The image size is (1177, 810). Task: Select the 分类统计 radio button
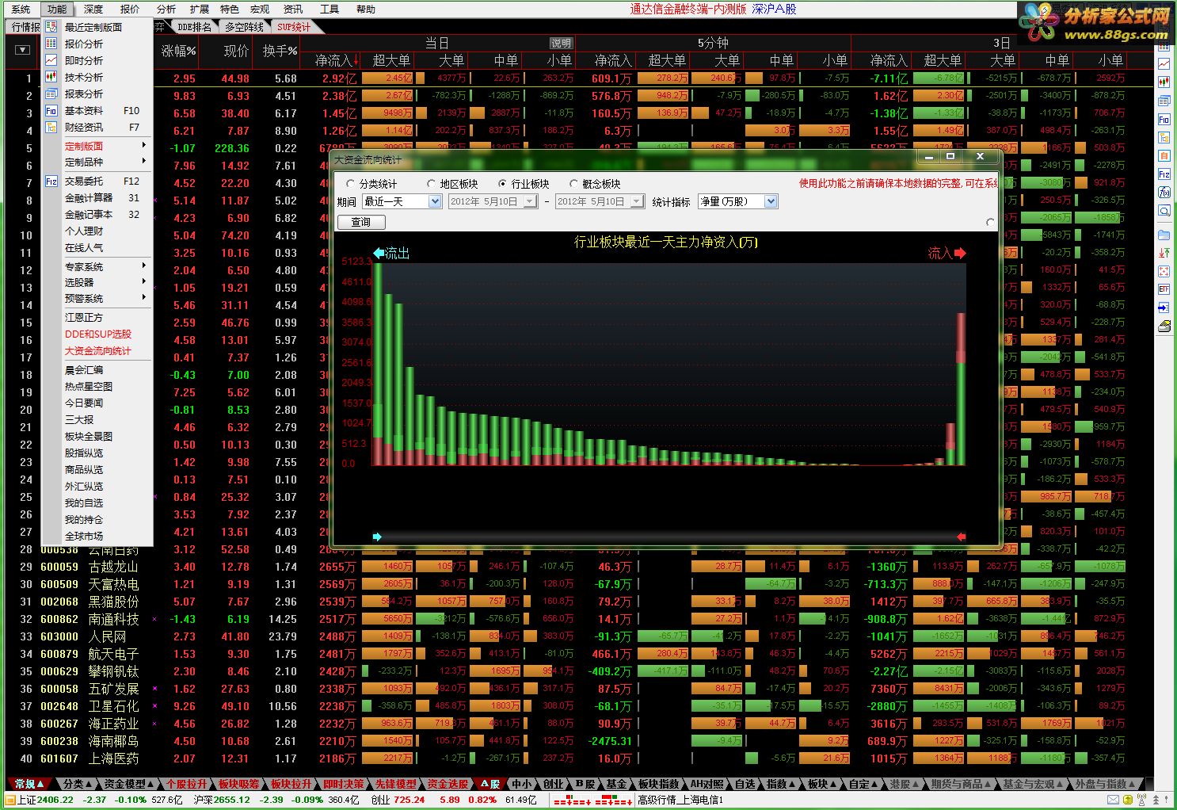pos(351,184)
